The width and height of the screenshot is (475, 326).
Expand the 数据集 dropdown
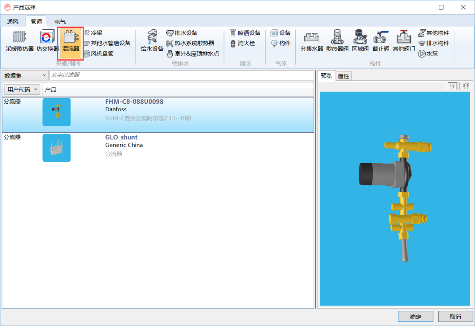click(25, 75)
